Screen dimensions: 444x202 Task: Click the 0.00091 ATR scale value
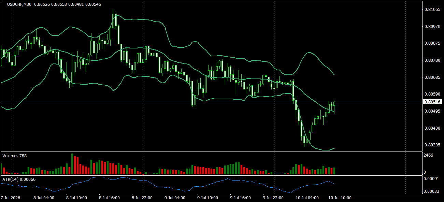click(431, 178)
